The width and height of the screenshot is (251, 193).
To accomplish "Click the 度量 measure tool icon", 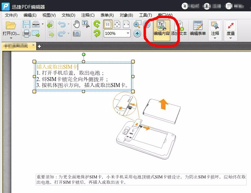I will click(x=230, y=26).
